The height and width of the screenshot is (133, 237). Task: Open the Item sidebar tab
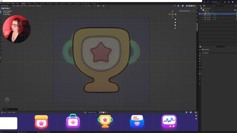197,12
